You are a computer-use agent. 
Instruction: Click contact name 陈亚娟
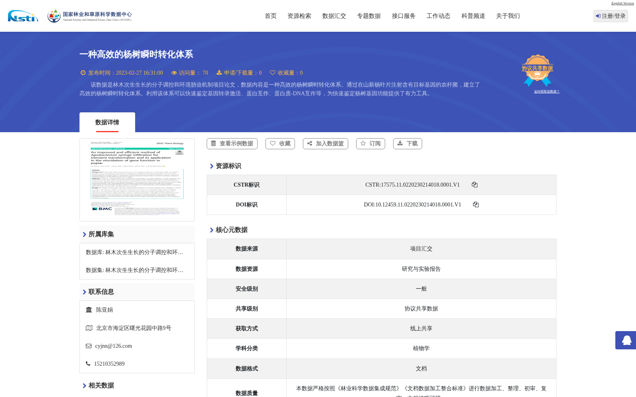105,310
